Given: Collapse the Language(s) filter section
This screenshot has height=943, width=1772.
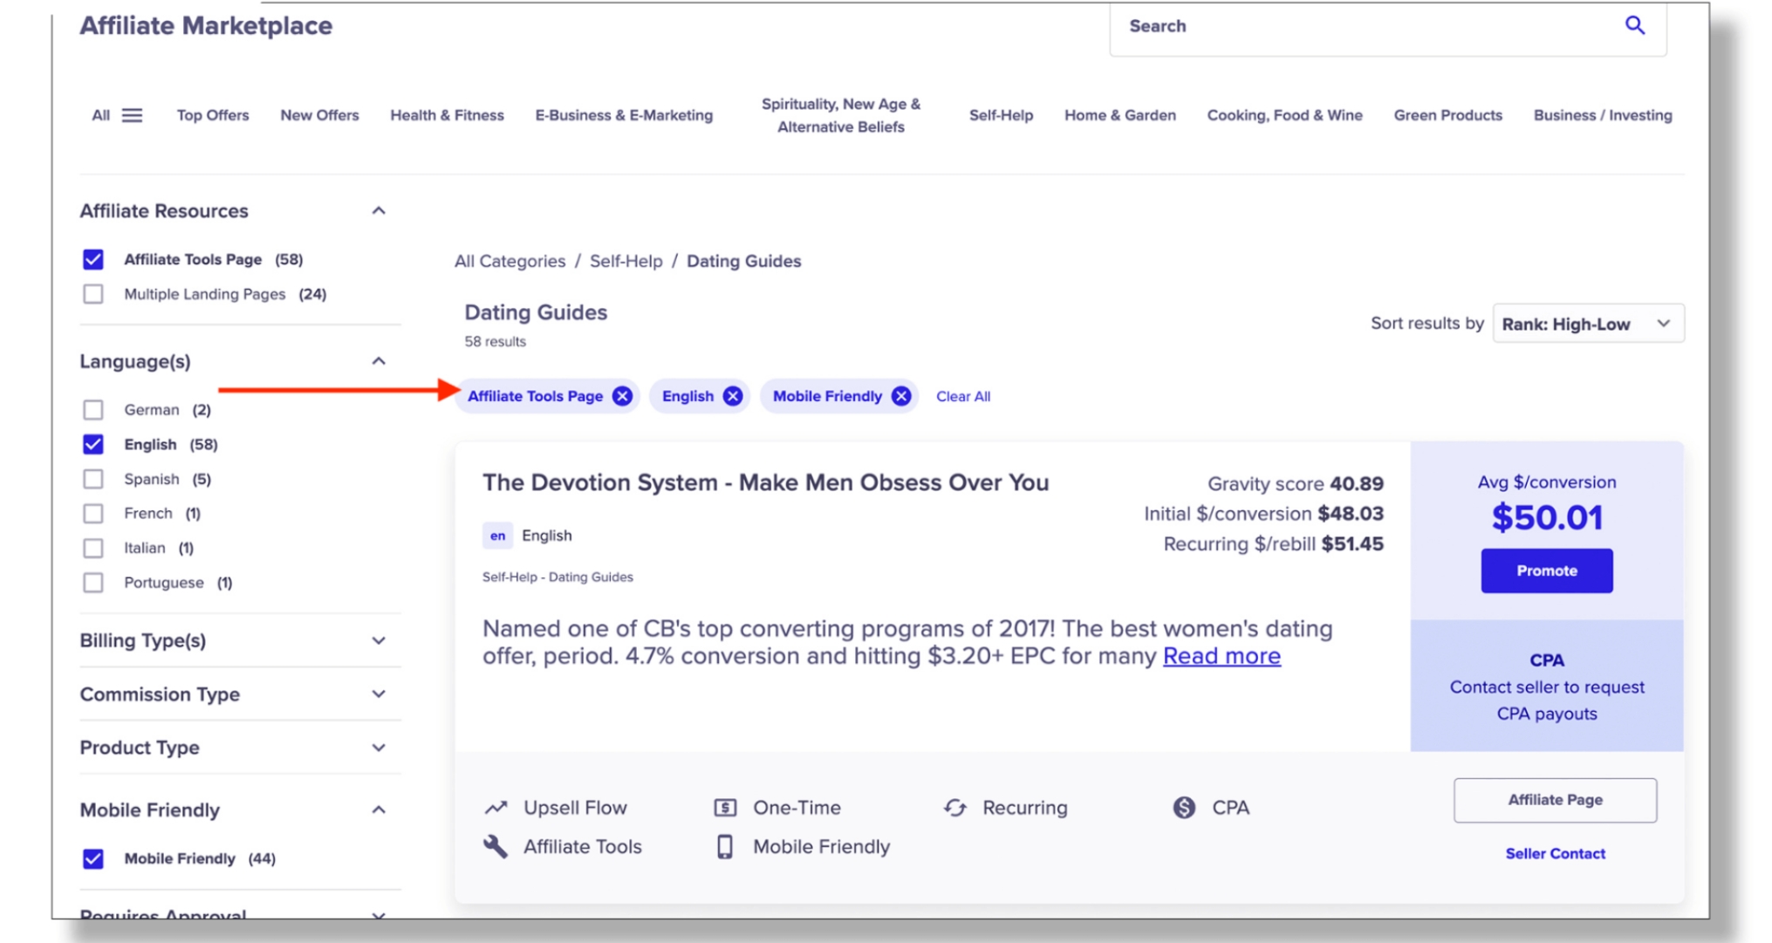Looking at the screenshot, I should click(378, 361).
